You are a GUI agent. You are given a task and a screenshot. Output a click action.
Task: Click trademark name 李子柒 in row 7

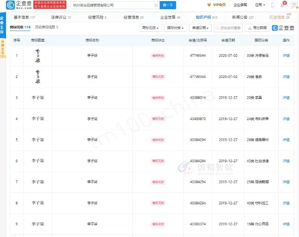[92, 182]
